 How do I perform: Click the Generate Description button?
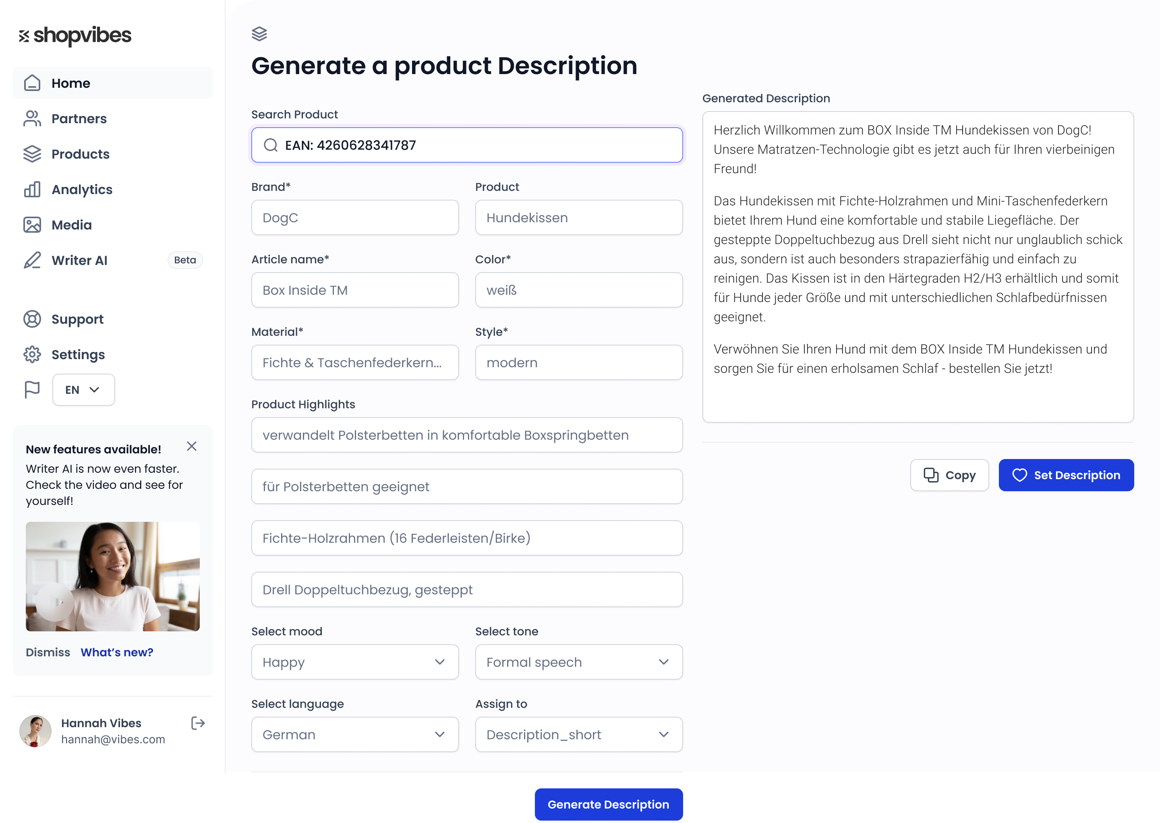(608, 804)
